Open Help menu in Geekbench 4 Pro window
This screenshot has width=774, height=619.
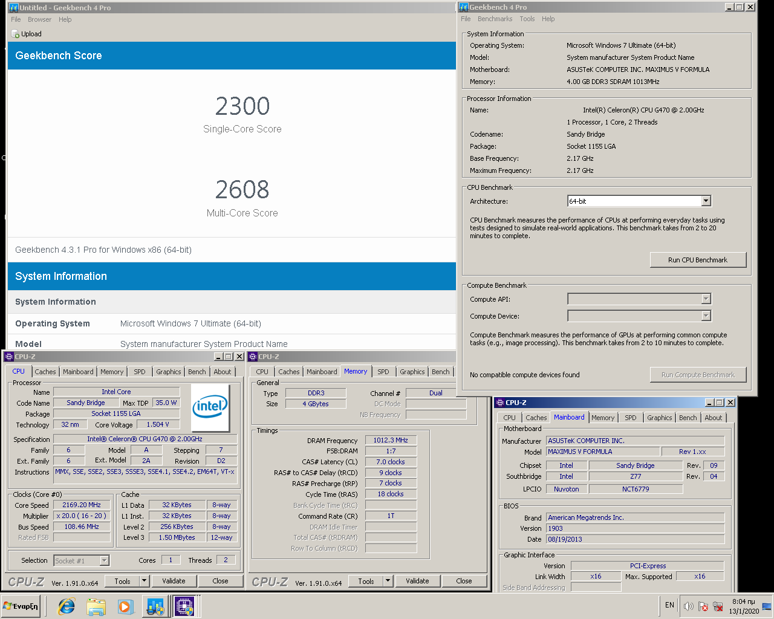(x=548, y=19)
